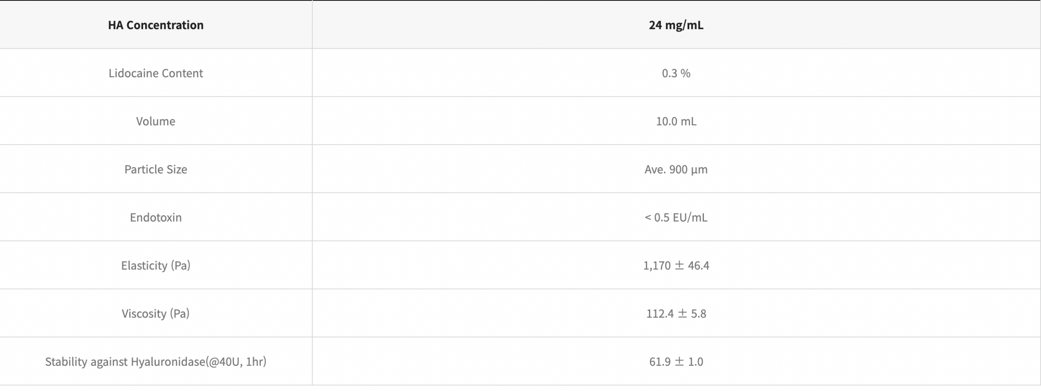1041x391 pixels.
Task: Select the Elasticity (Pa) row label
Action: 156,265
